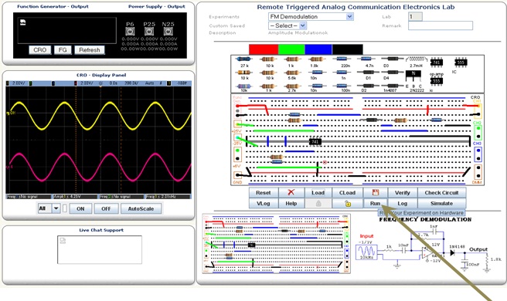Screen dimensions: 507x301
Task: Toggle the P6 power supply knob
Action: pos(130,32)
